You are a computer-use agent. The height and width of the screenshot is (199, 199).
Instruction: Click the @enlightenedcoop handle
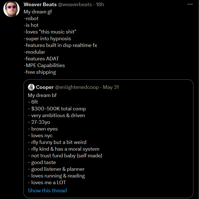pos(77,87)
